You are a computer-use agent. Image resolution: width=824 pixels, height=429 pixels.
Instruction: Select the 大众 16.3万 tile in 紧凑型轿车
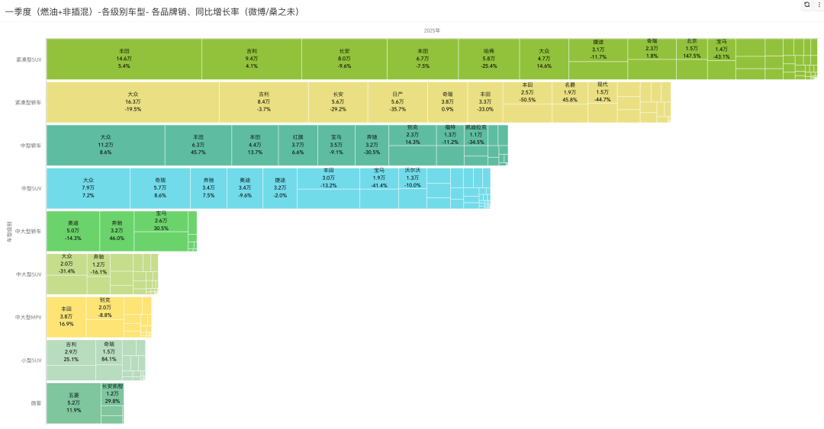pos(133,102)
